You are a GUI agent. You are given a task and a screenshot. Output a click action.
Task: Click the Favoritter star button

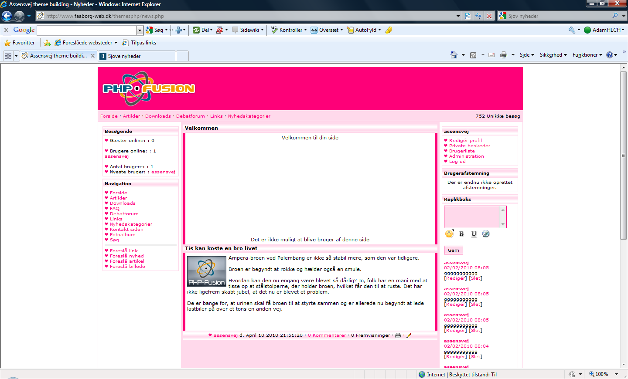coord(19,43)
